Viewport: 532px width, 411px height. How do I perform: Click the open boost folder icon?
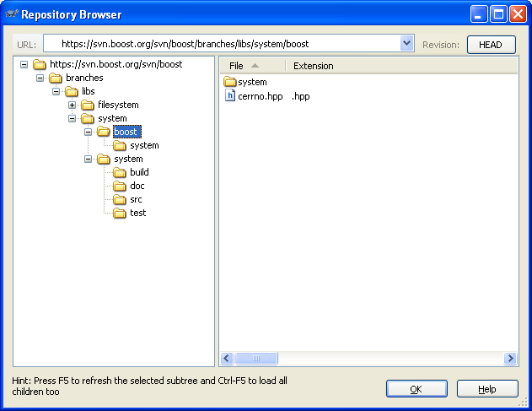coord(104,132)
